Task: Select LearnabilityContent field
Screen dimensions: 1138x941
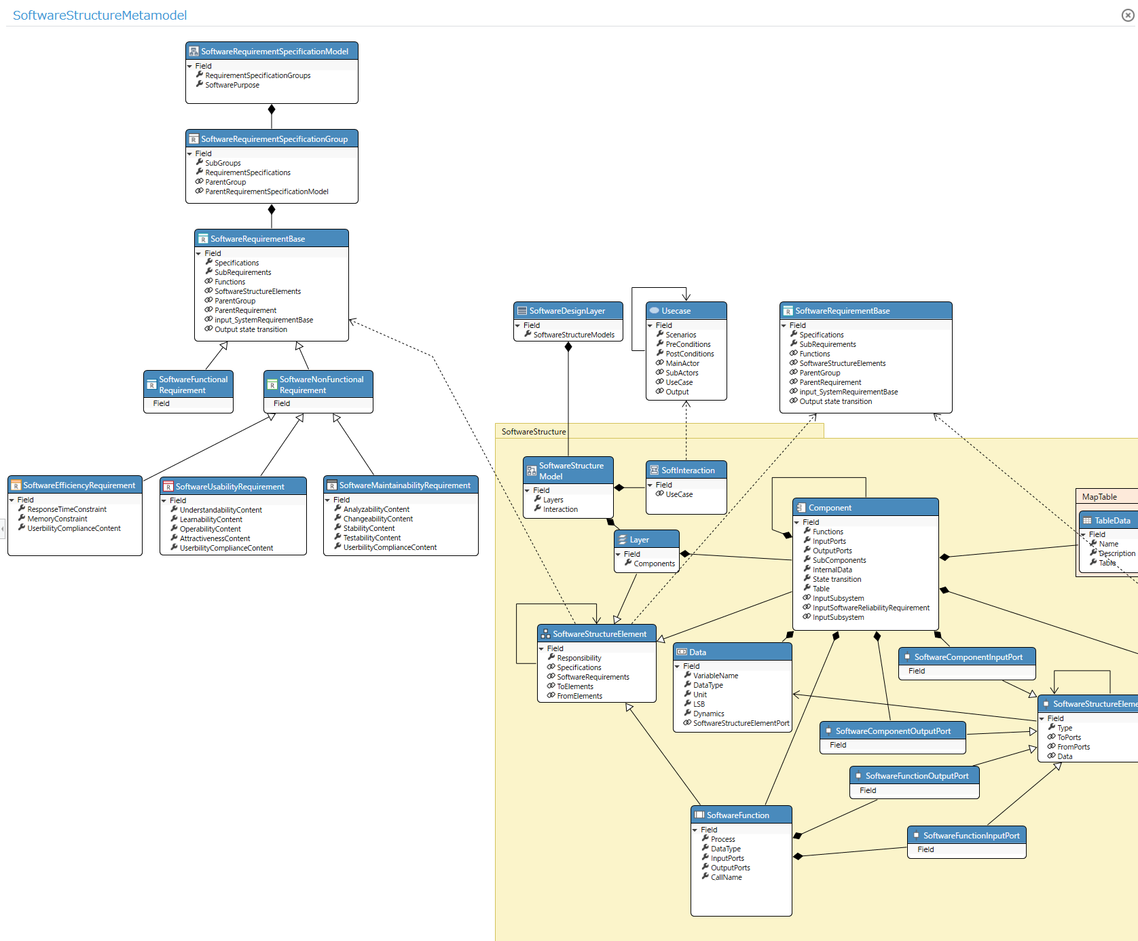Action: tap(210, 519)
